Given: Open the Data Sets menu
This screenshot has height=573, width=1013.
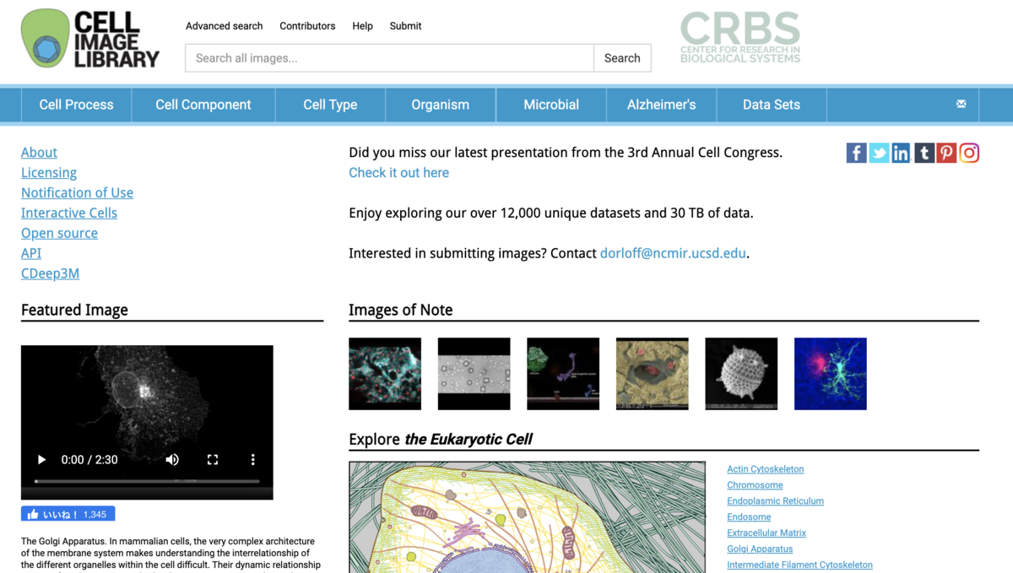Looking at the screenshot, I should click(772, 105).
